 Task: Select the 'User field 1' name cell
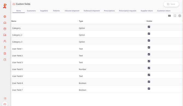click(x=17, y=49)
